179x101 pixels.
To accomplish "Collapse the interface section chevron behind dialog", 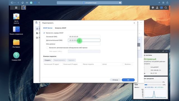I will [x=139, y=40].
